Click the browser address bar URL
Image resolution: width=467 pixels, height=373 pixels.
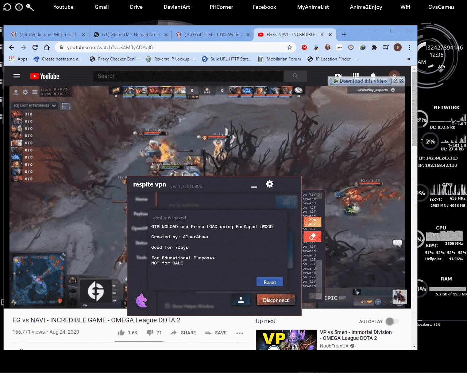110,47
